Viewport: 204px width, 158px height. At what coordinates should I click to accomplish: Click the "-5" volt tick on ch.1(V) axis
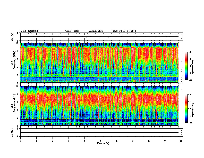[17, 41]
